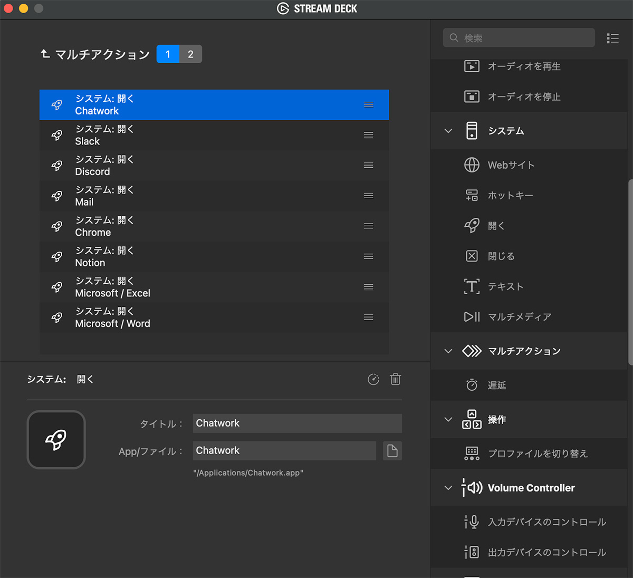Image resolution: width=633 pixels, height=578 pixels.
Task: Click the App/ファイル field containing Chatwork
Action: point(284,451)
